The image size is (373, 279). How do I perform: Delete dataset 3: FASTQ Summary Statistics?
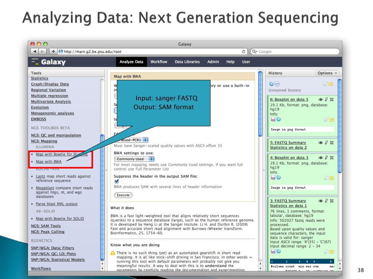coord(331,201)
